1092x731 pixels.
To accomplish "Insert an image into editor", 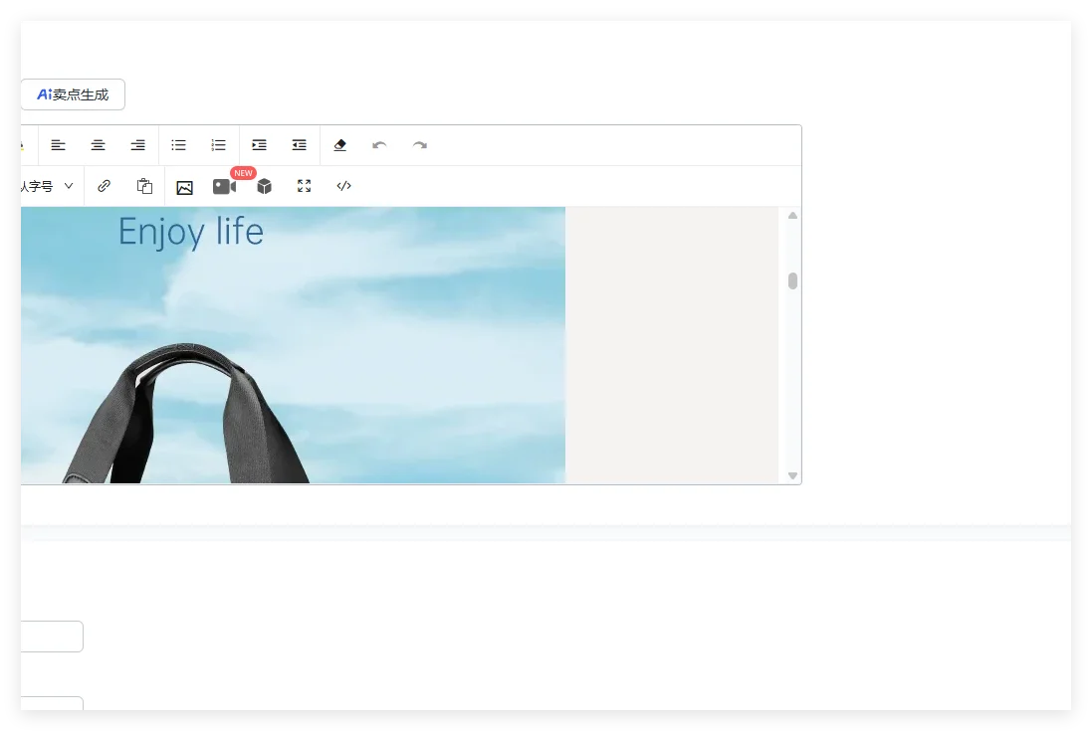I will 184,187.
